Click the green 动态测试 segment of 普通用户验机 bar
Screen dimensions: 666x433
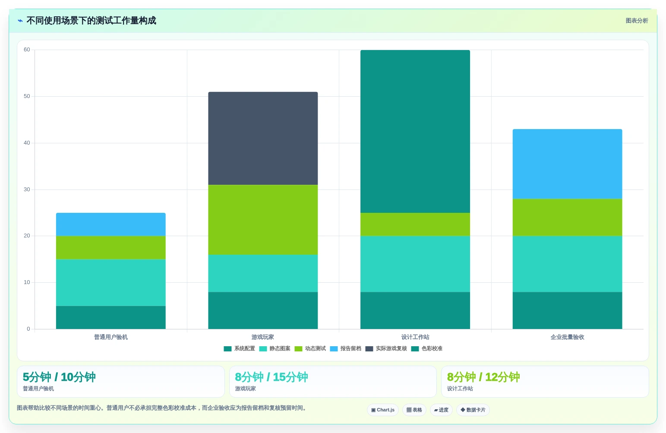pos(111,248)
